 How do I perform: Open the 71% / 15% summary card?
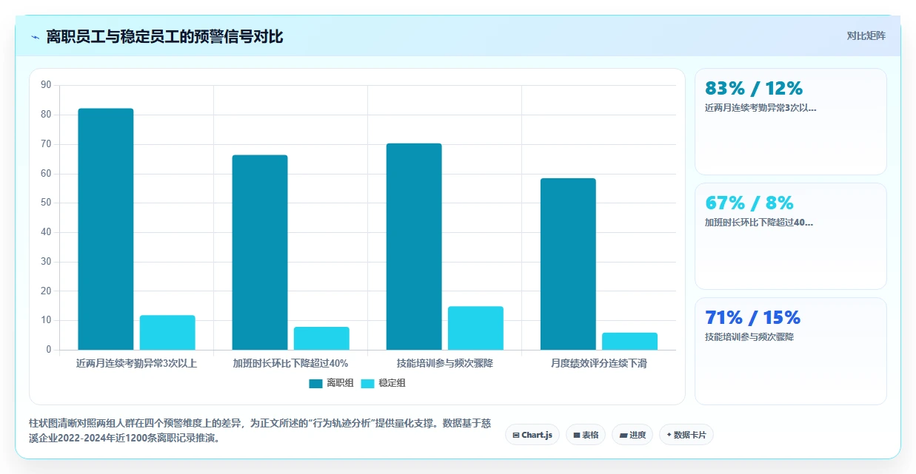[790, 351]
